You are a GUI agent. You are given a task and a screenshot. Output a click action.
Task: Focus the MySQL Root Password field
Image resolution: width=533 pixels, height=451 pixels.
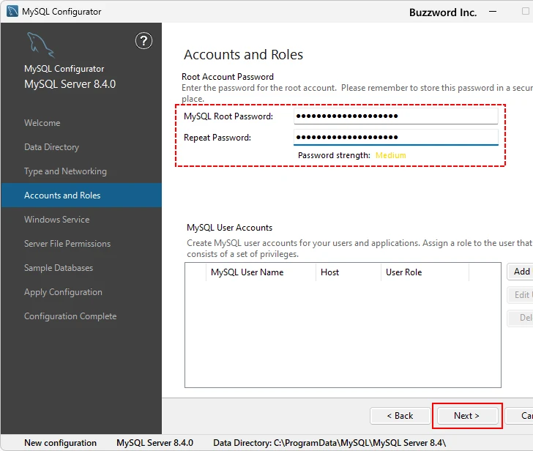pos(395,116)
